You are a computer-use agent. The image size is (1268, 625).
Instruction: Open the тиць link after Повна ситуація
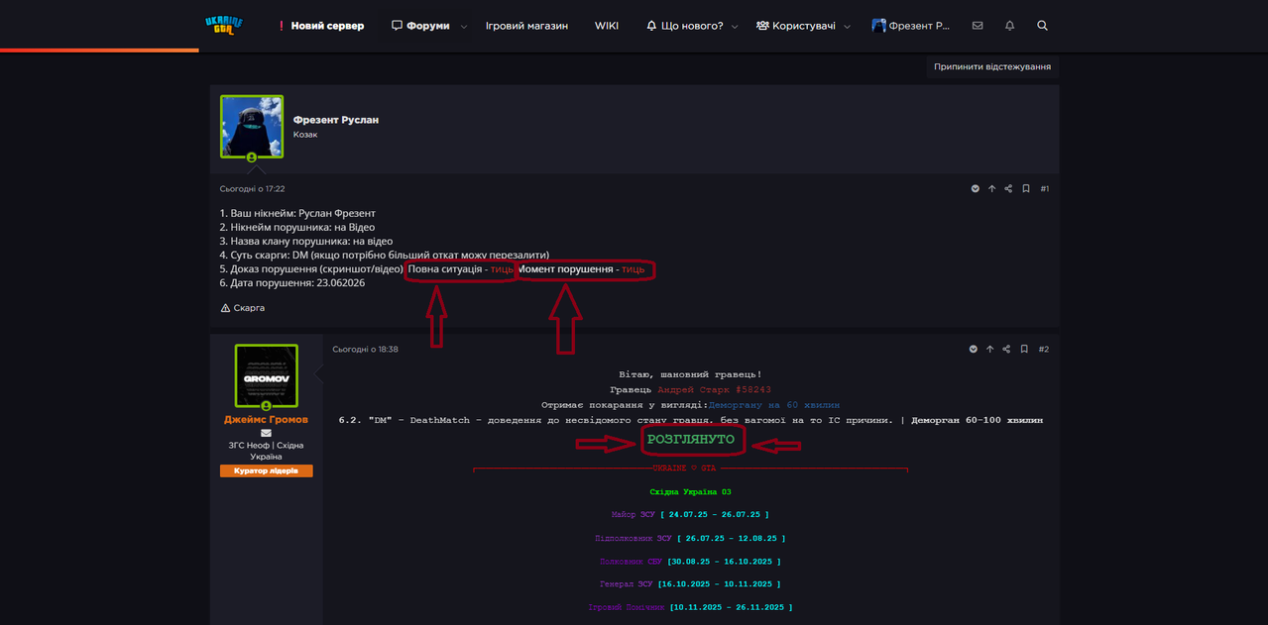click(503, 269)
